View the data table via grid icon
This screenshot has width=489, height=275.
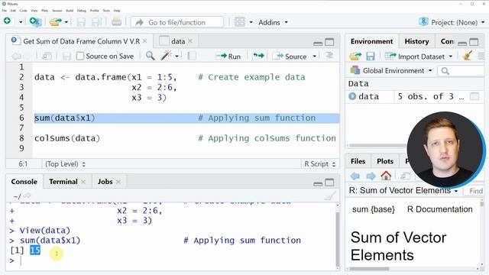click(x=474, y=96)
